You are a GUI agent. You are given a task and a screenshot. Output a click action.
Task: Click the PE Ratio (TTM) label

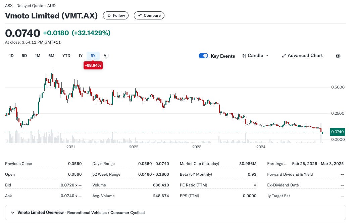pyautogui.click(x=194, y=185)
